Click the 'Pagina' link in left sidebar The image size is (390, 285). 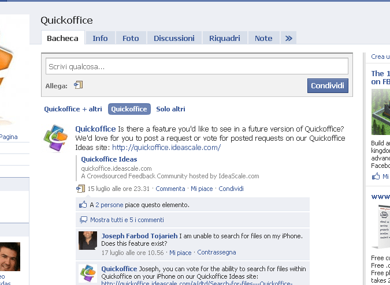pyautogui.click(x=9, y=137)
